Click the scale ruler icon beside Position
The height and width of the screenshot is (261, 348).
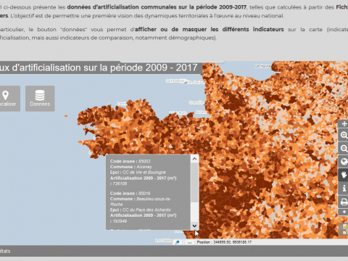click(x=189, y=242)
